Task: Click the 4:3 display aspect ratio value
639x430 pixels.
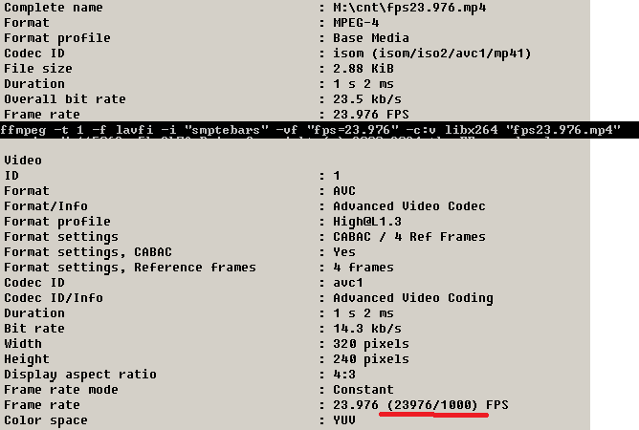Action: pos(344,375)
